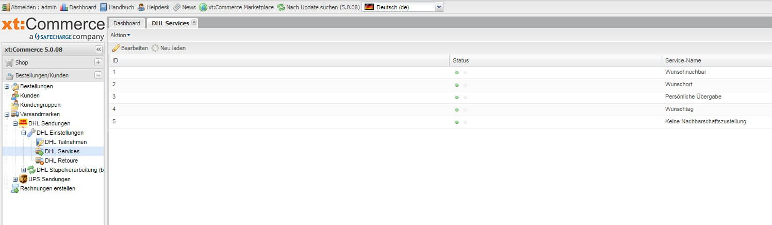Click the update search refresh icon
The image size is (772, 225).
[x=281, y=7]
